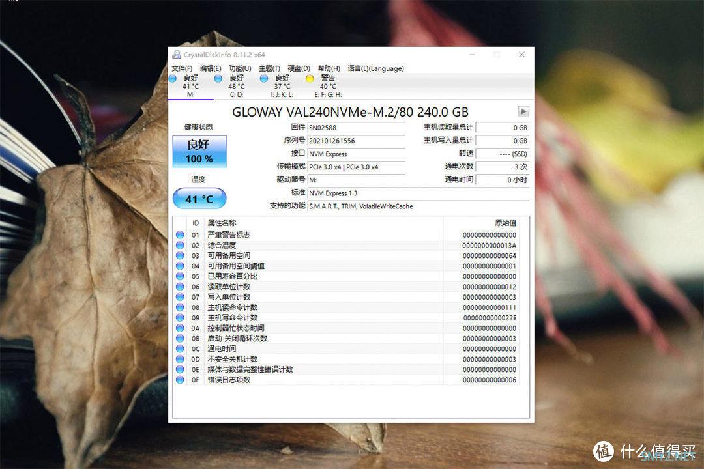Image resolution: width=704 pixels, height=469 pixels.
Task: Click the status dot of row 03 可用备用空间
Action: coord(180,255)
